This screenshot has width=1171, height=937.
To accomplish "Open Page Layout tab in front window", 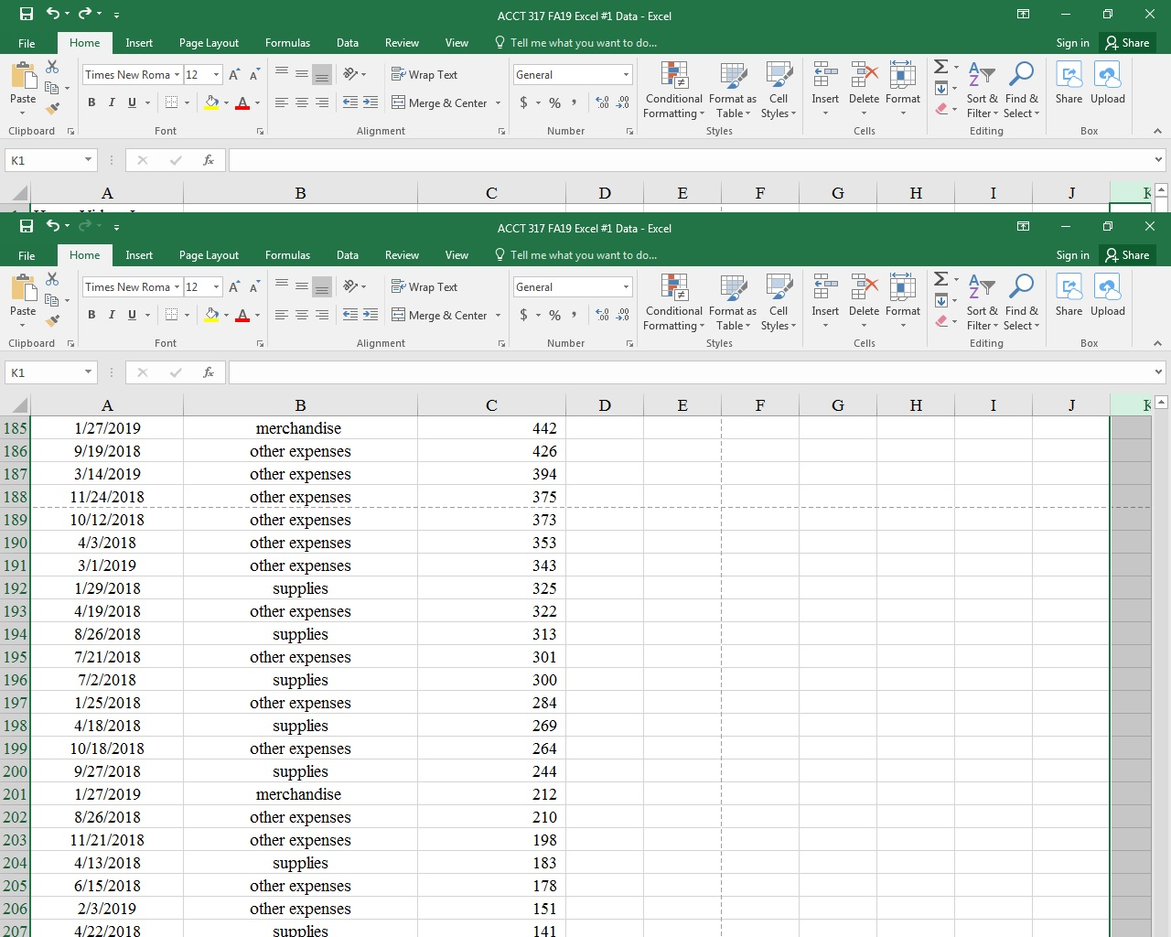I will pyautogui.click(x=209, y=255).
